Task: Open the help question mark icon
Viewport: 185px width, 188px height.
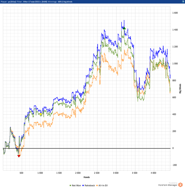Action: [183, 2]
